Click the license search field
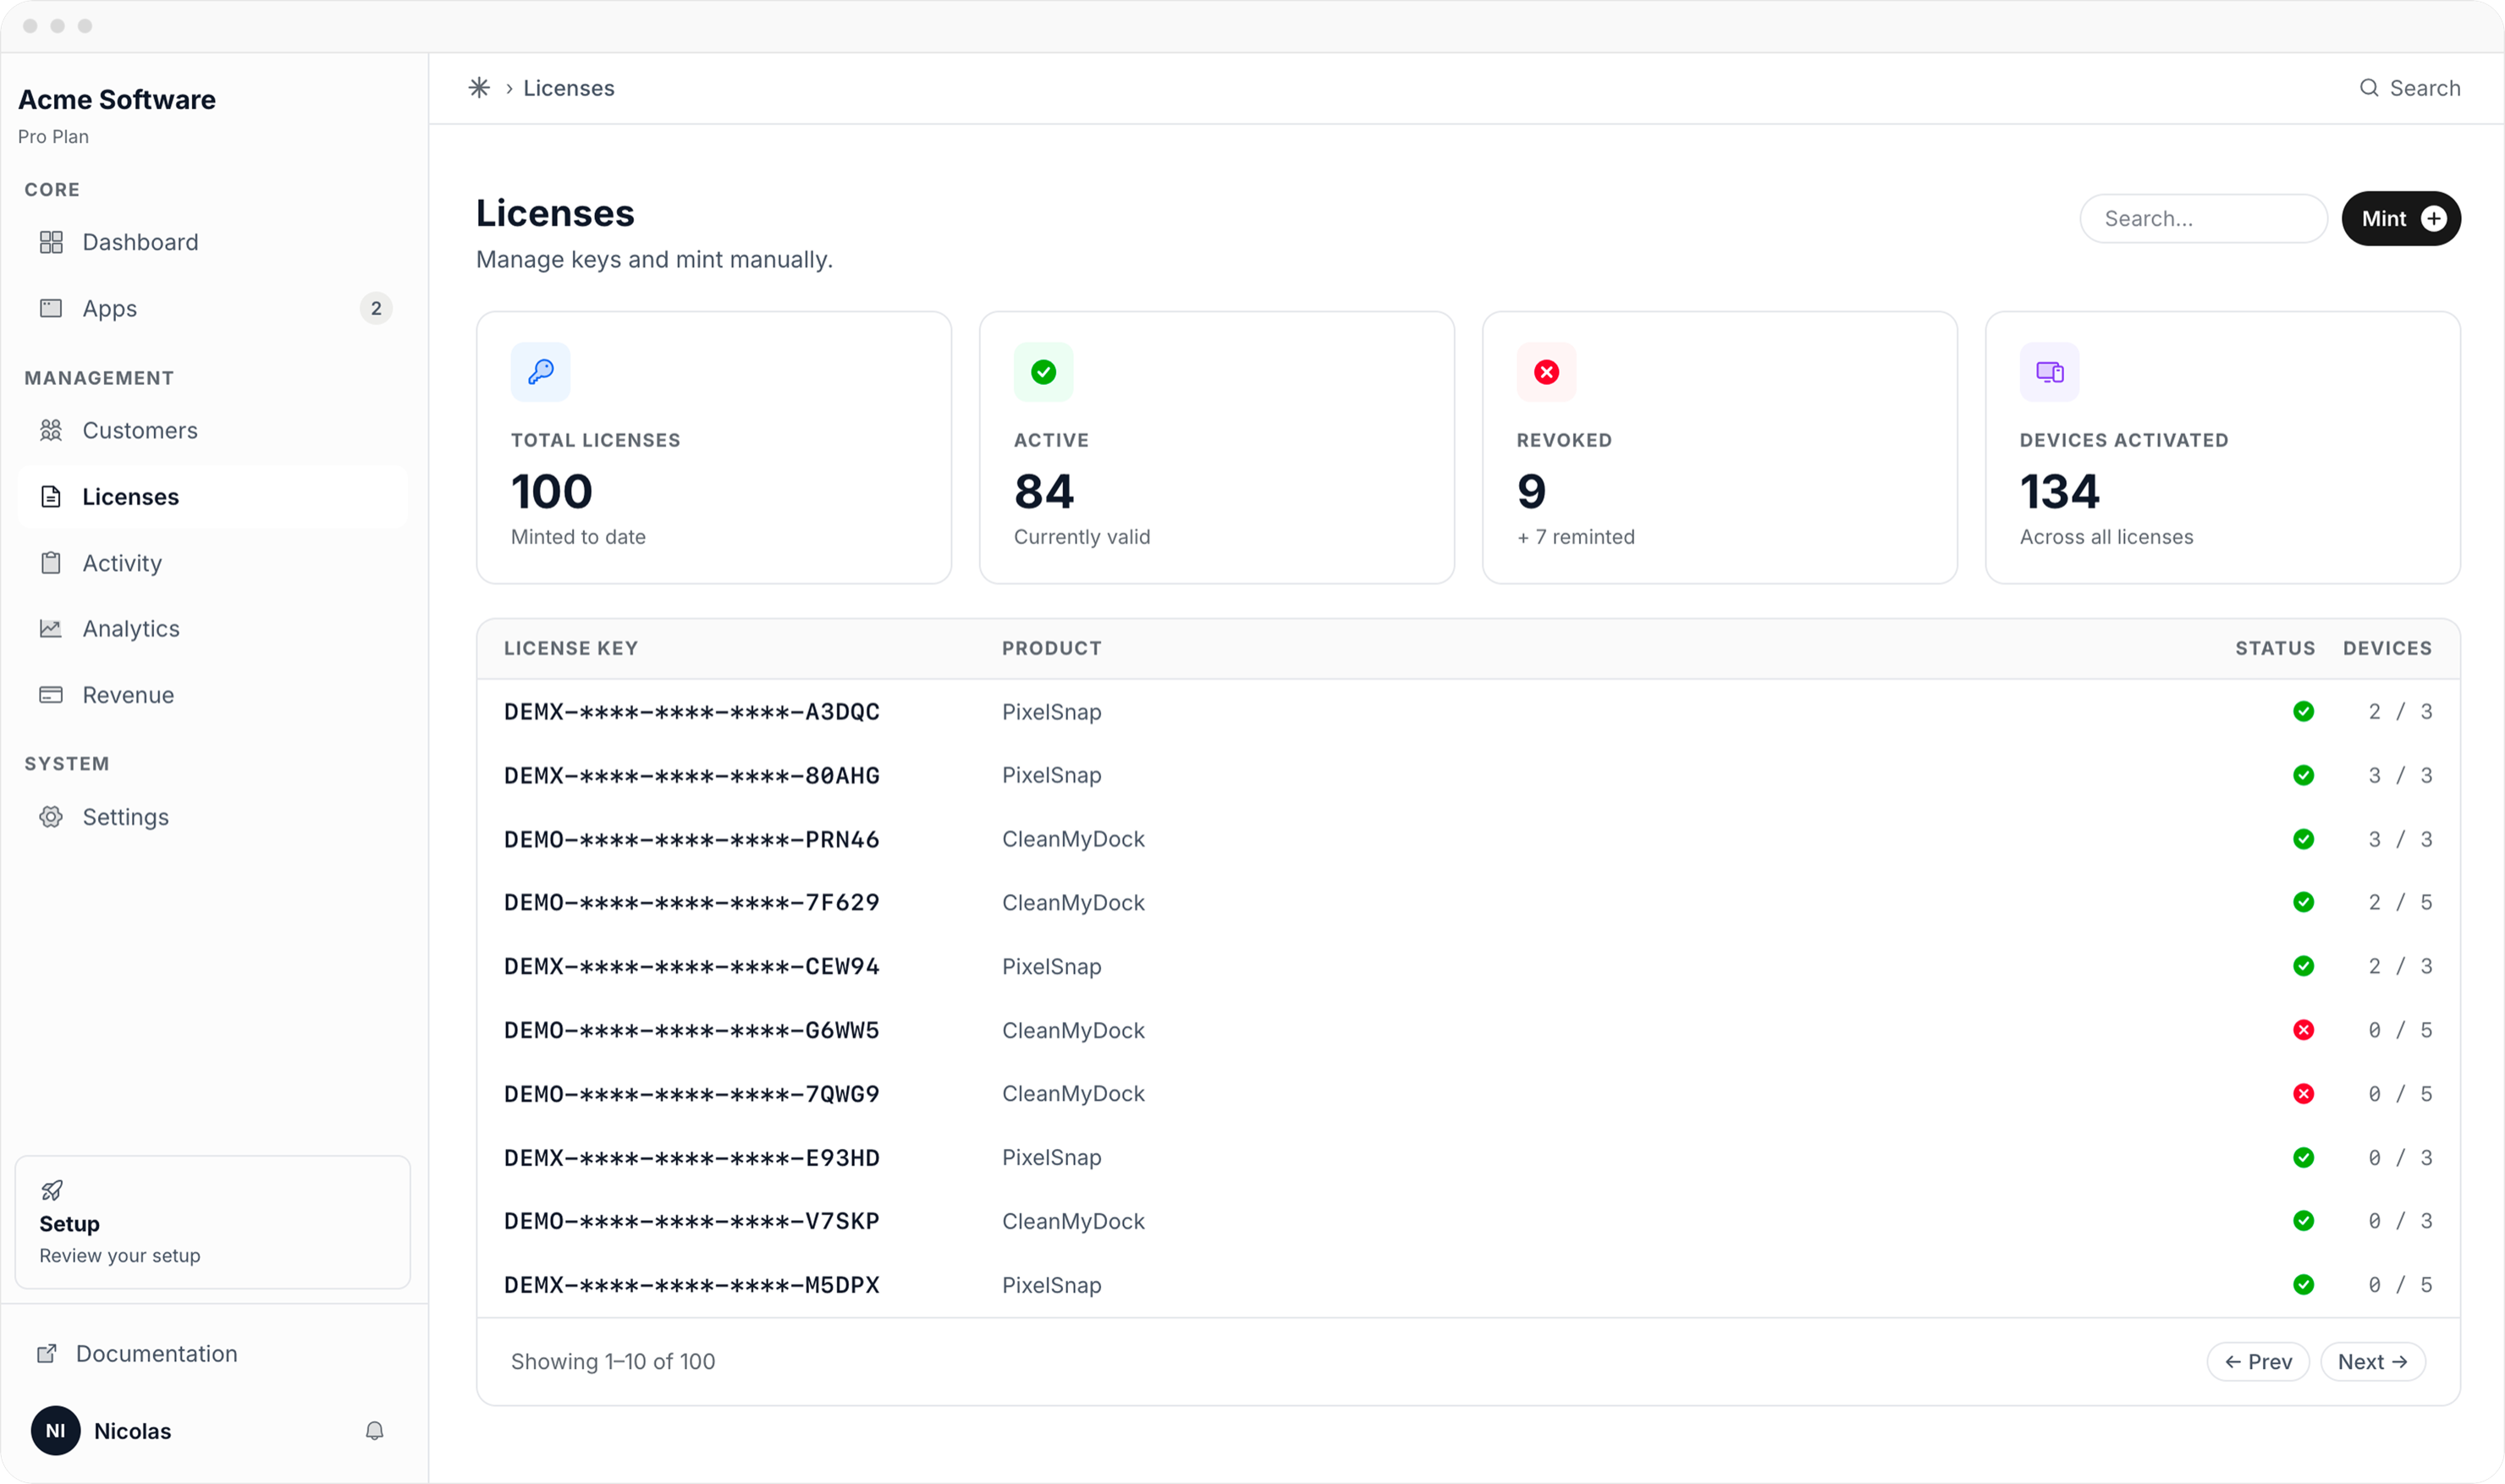This screenshot has width=2505, height=1484. coord(2203,218)
